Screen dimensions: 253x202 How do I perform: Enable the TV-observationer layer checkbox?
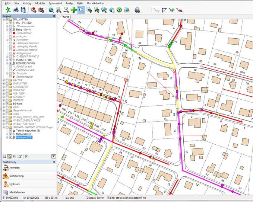[x=10, y=26]
